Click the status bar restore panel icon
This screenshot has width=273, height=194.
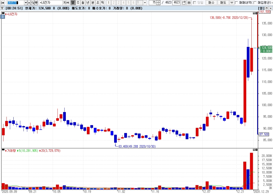coord(266,8)
